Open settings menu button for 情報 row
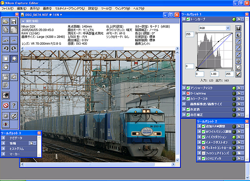The height and width of the screenshot is (181, 250). 33,143
